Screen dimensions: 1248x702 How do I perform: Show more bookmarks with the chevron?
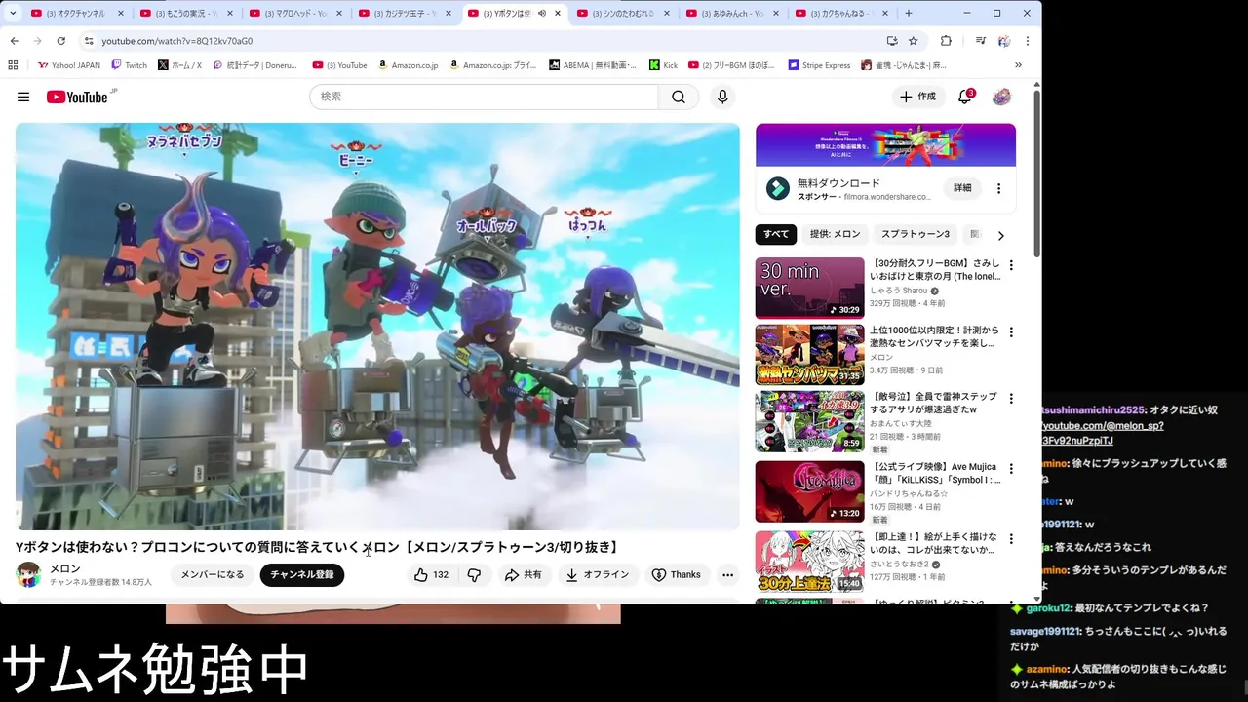(1018, 65)
